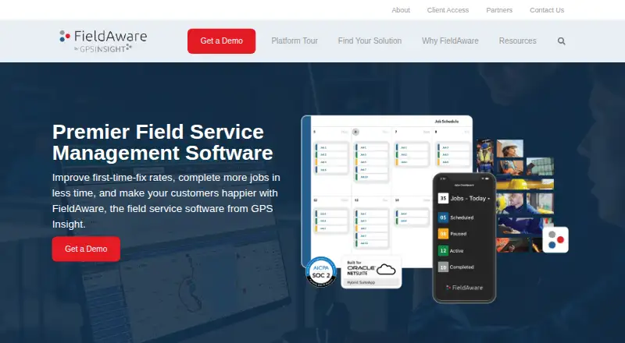Screen dimensions: 625x343
Task: Open the Contact Us link
Action: [x=547, y=10]
